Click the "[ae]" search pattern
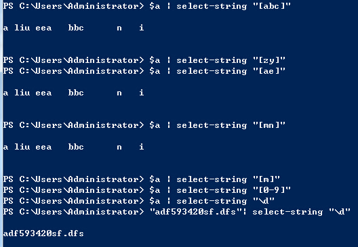 [x=269, y=71]
